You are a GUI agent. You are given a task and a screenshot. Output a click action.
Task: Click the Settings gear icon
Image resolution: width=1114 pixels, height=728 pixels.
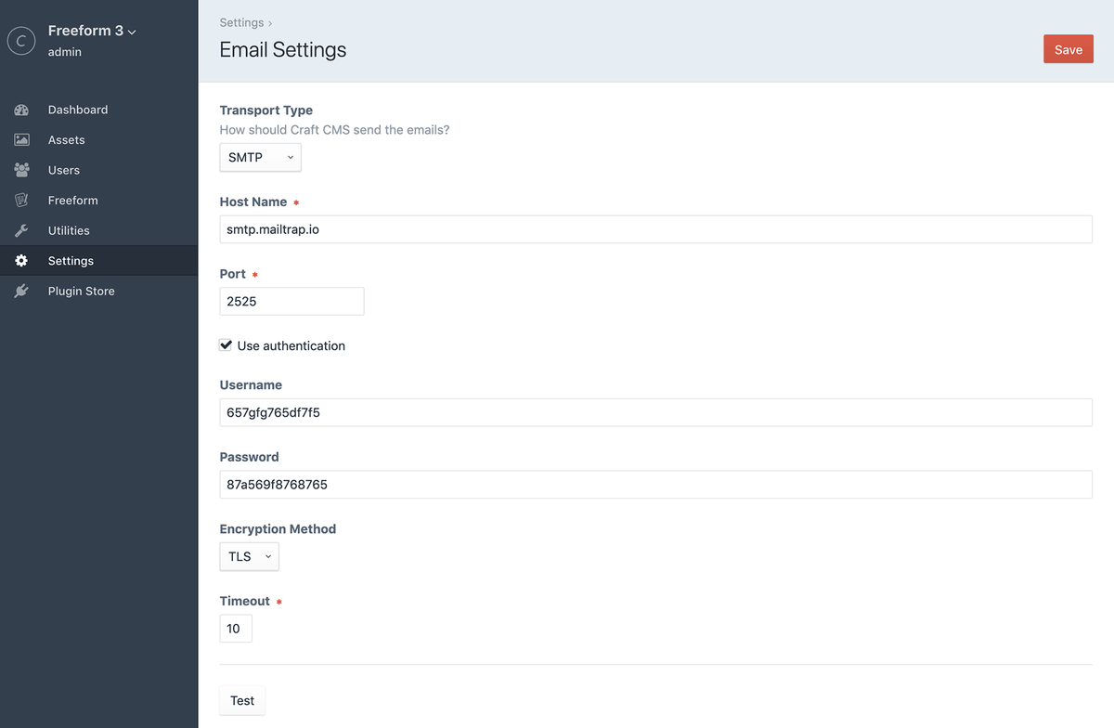pyautogui.click(x=21, y=261)
